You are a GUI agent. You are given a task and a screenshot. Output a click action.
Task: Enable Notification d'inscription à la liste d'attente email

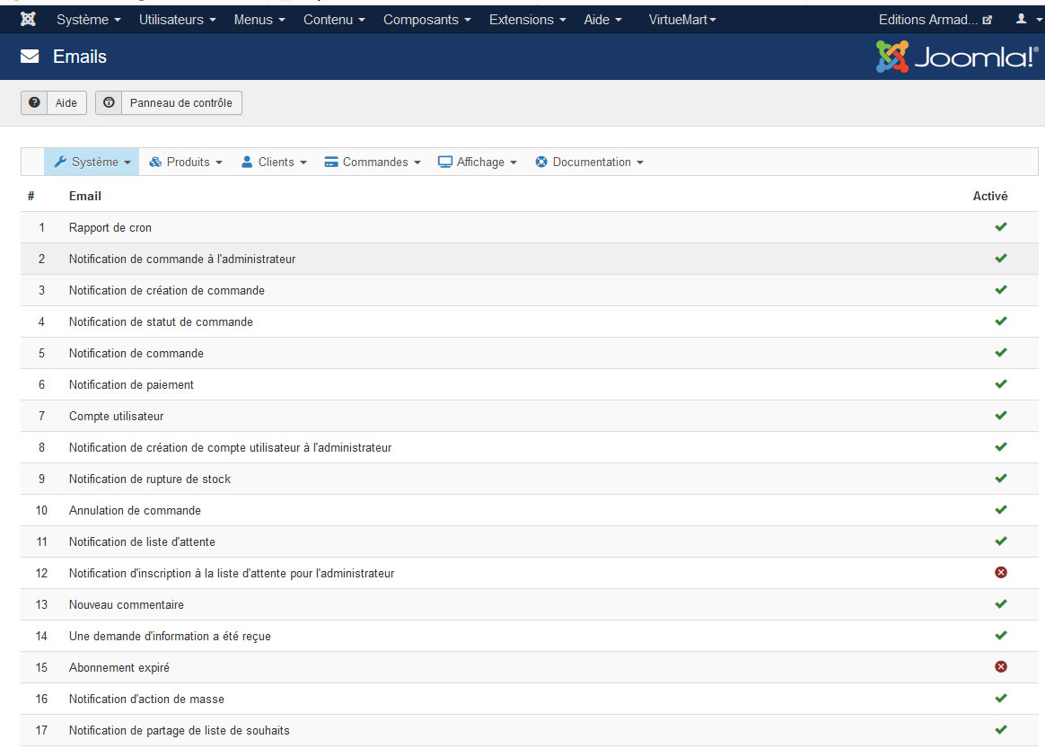pyautogui.click(x=1000, y=573)
